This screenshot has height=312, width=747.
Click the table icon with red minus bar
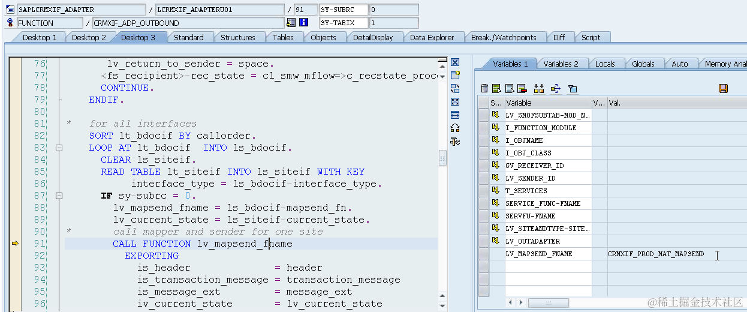pos(522,89)
